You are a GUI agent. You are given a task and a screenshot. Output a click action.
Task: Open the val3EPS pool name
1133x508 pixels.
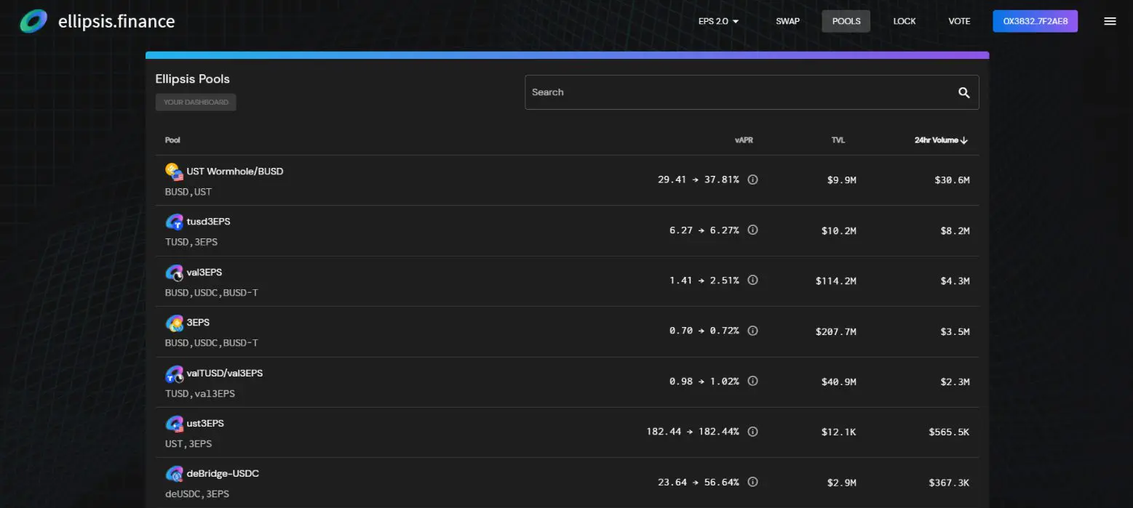204,273
